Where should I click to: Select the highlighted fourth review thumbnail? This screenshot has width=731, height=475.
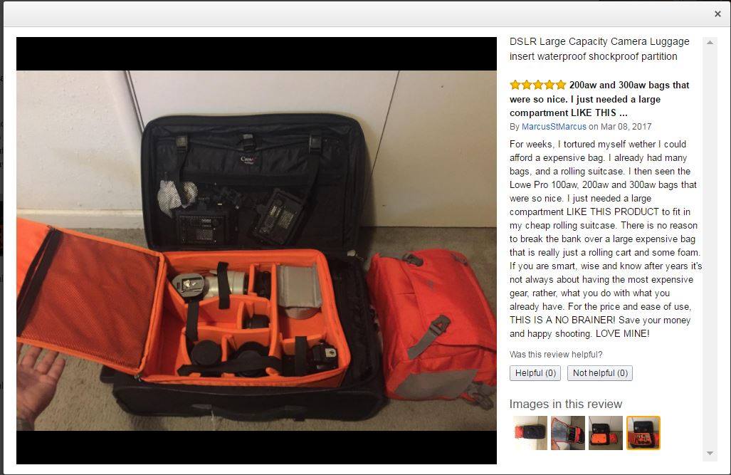(x=643, y=433)
